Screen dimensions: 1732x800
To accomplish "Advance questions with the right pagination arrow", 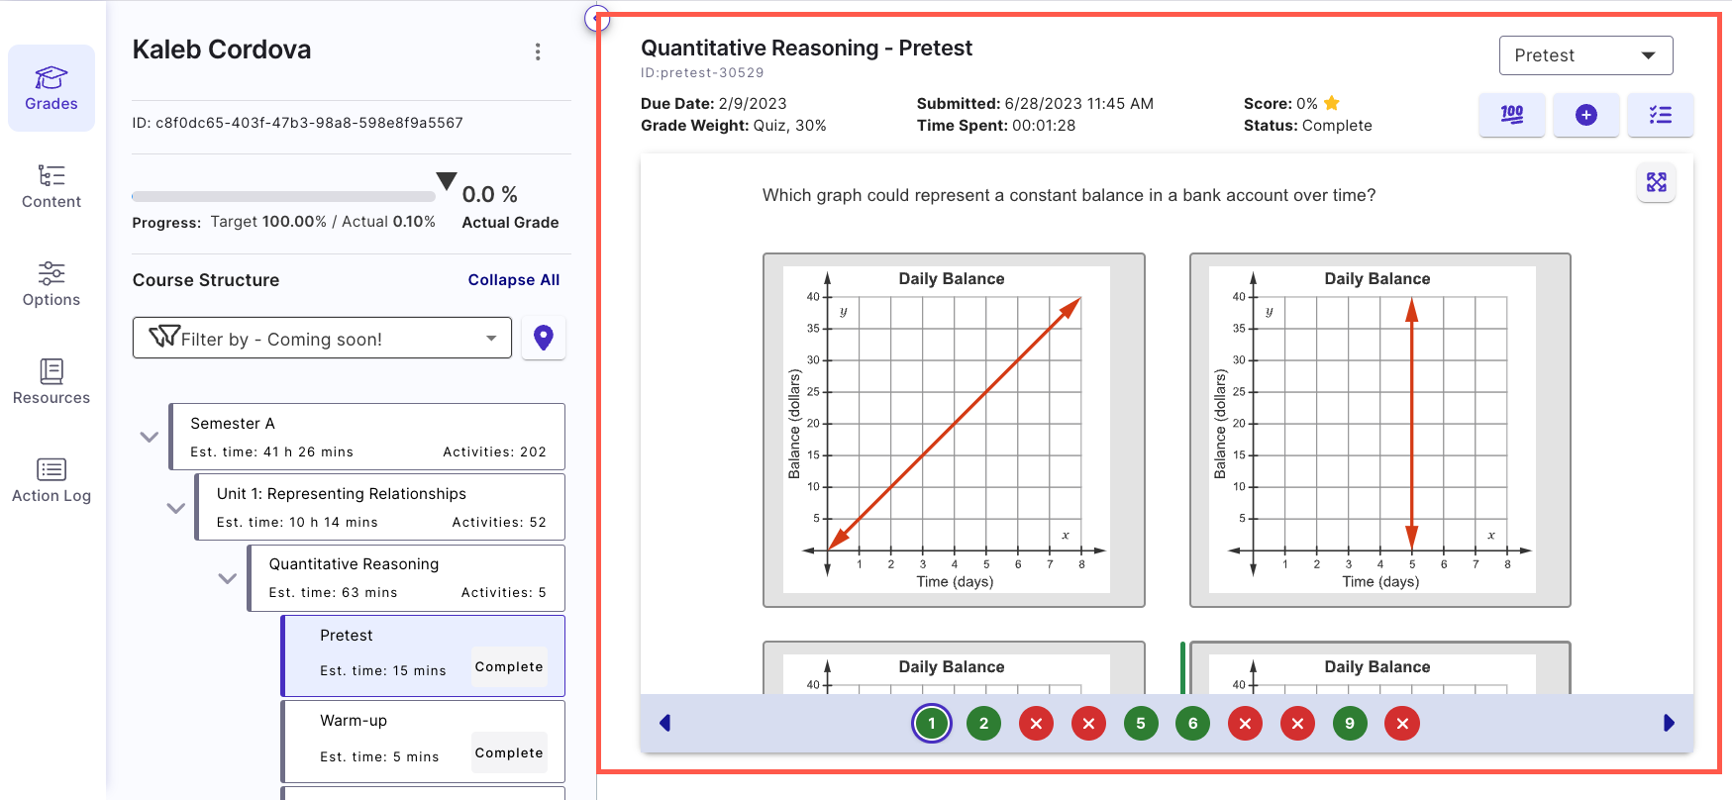I will pos(1669,723).
